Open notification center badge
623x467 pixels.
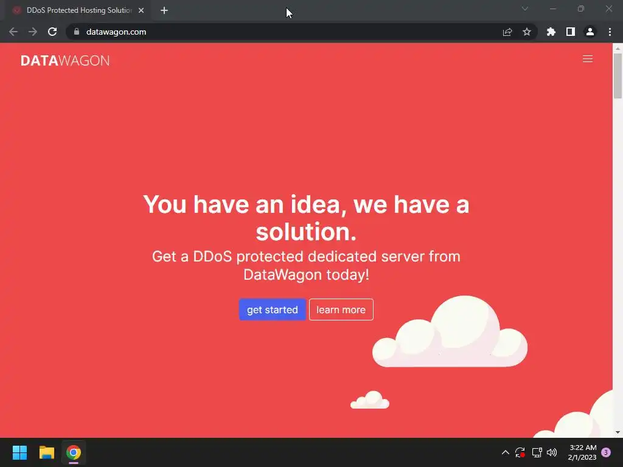tap(606, 452)
